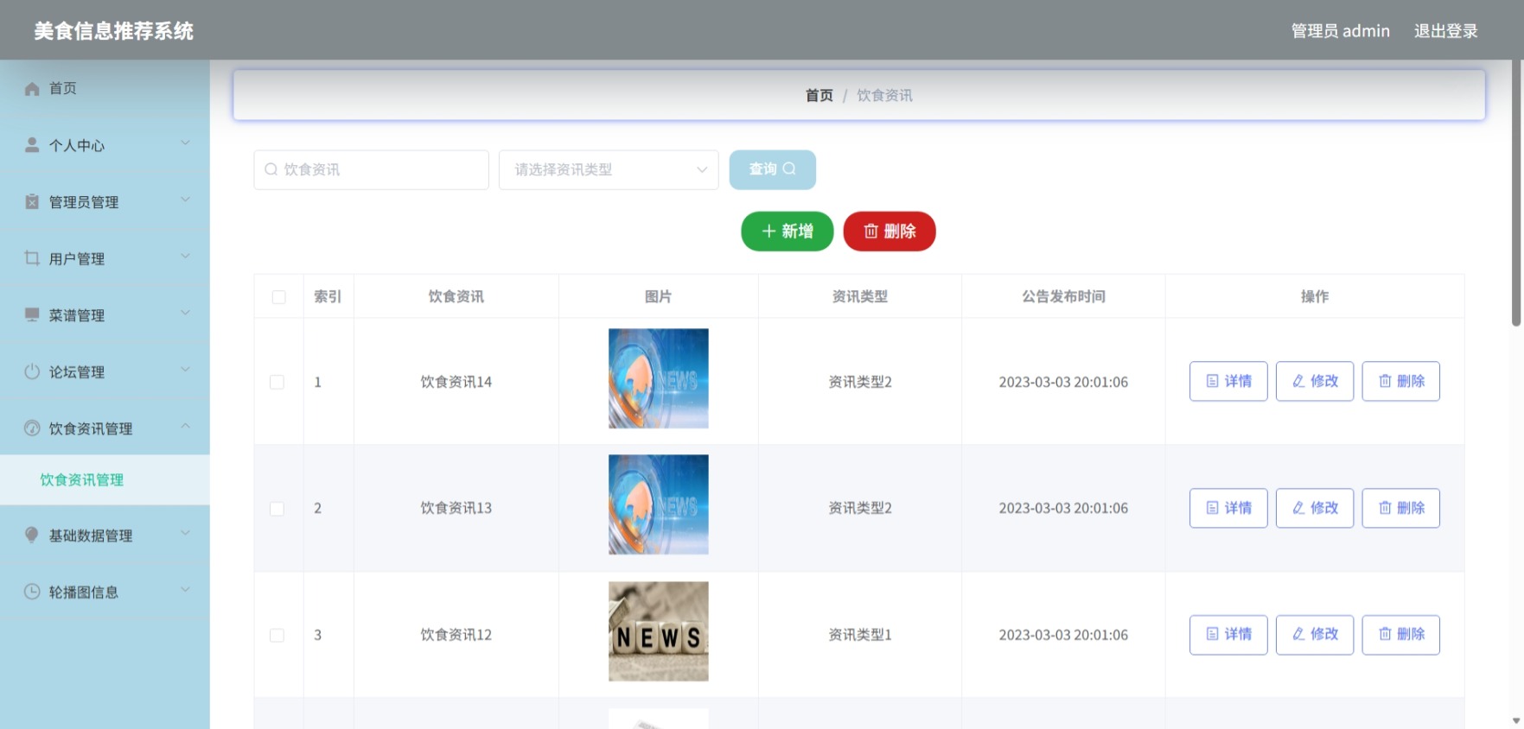Viewport: 1524px width, 729px height.
Task: Check the box for row 饮食资讯14
Action: 277,382
